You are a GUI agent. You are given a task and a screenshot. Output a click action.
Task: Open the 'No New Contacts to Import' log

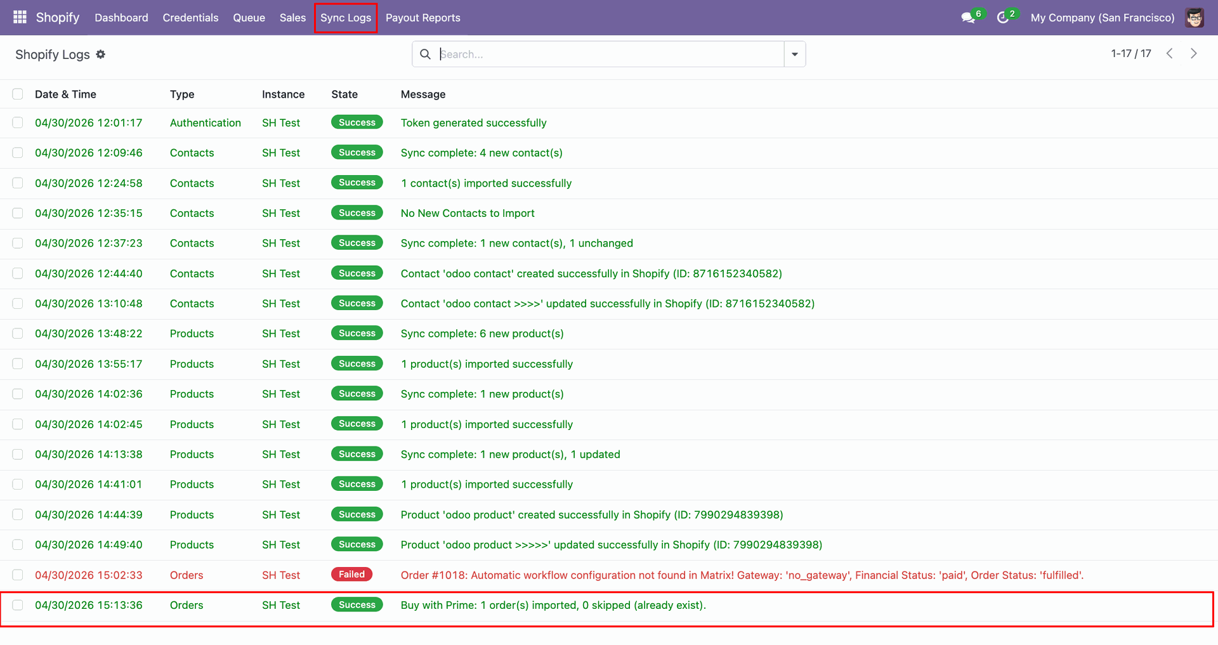click(x=468, y=213)
